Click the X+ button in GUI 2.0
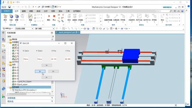This screenshot has width=192, height=108. tap(40, 71)
